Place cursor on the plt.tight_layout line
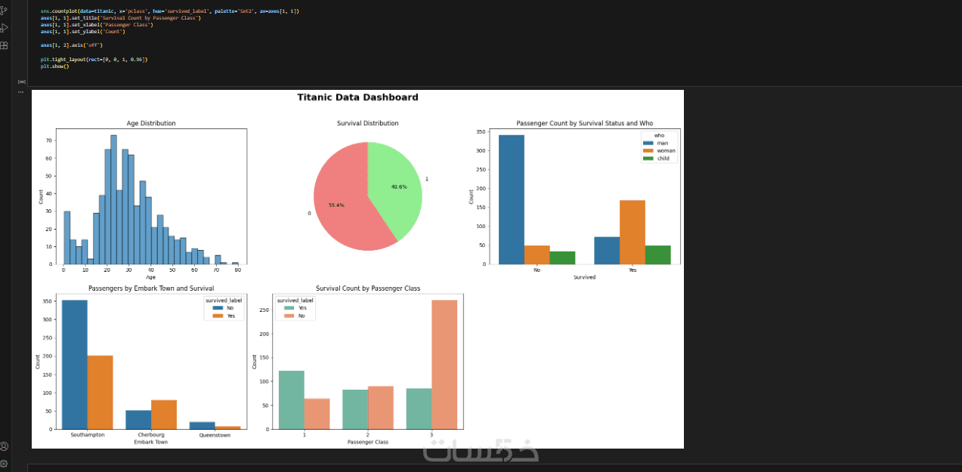The image size is (962, 472). point(94,59)
